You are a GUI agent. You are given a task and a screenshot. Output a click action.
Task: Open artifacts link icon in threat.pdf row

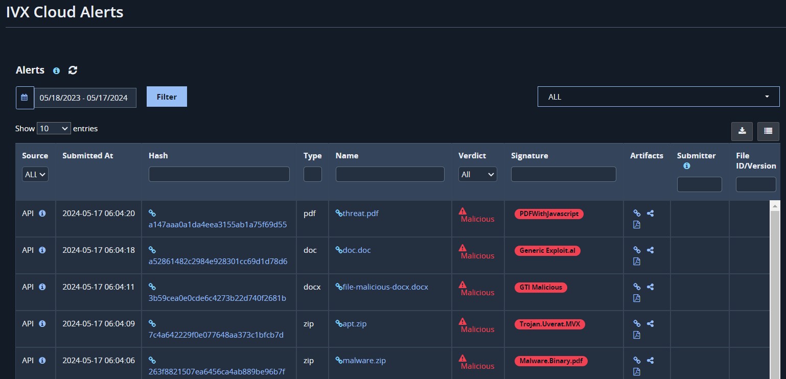pyautogui.click(x=637, y=214)
